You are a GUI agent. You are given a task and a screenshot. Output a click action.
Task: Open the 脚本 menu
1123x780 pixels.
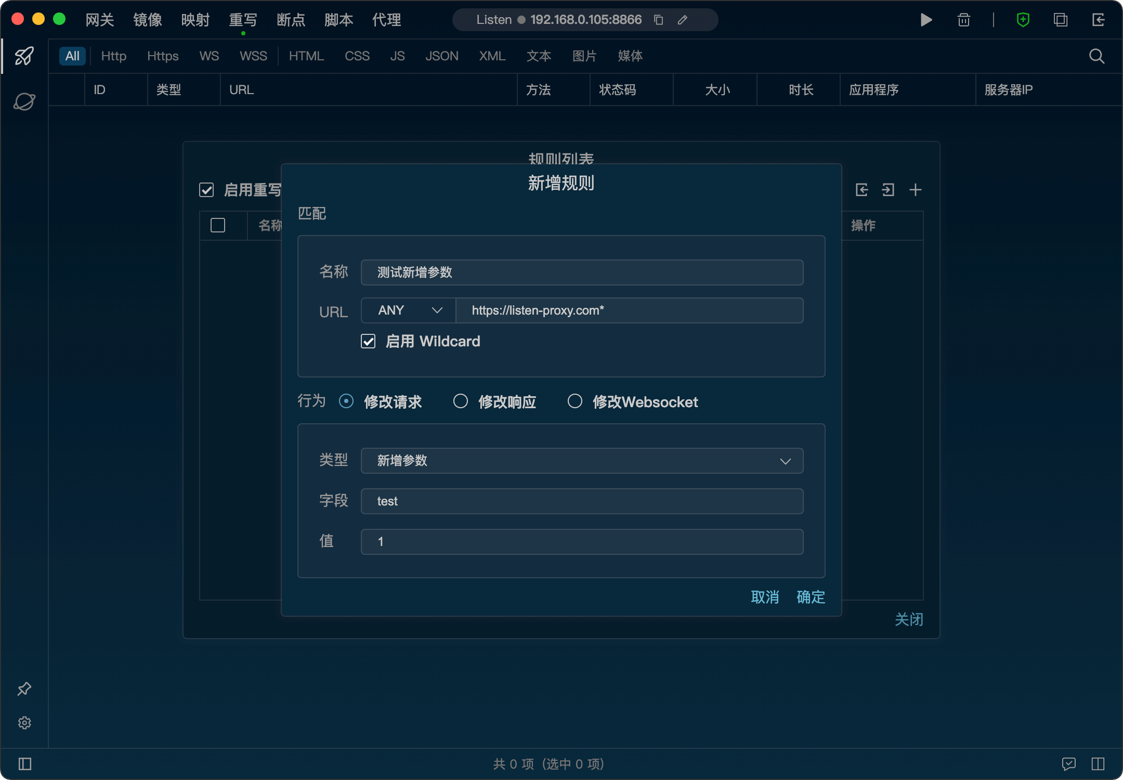point(338,20)
